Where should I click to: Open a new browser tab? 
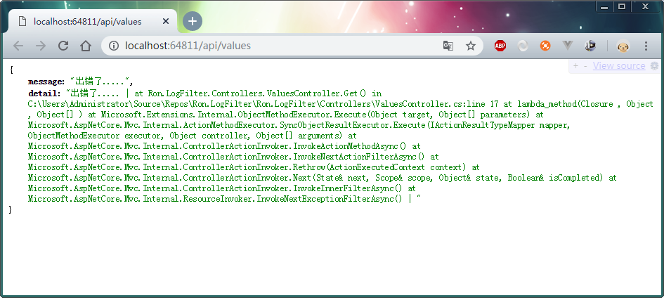coord(193,21)
